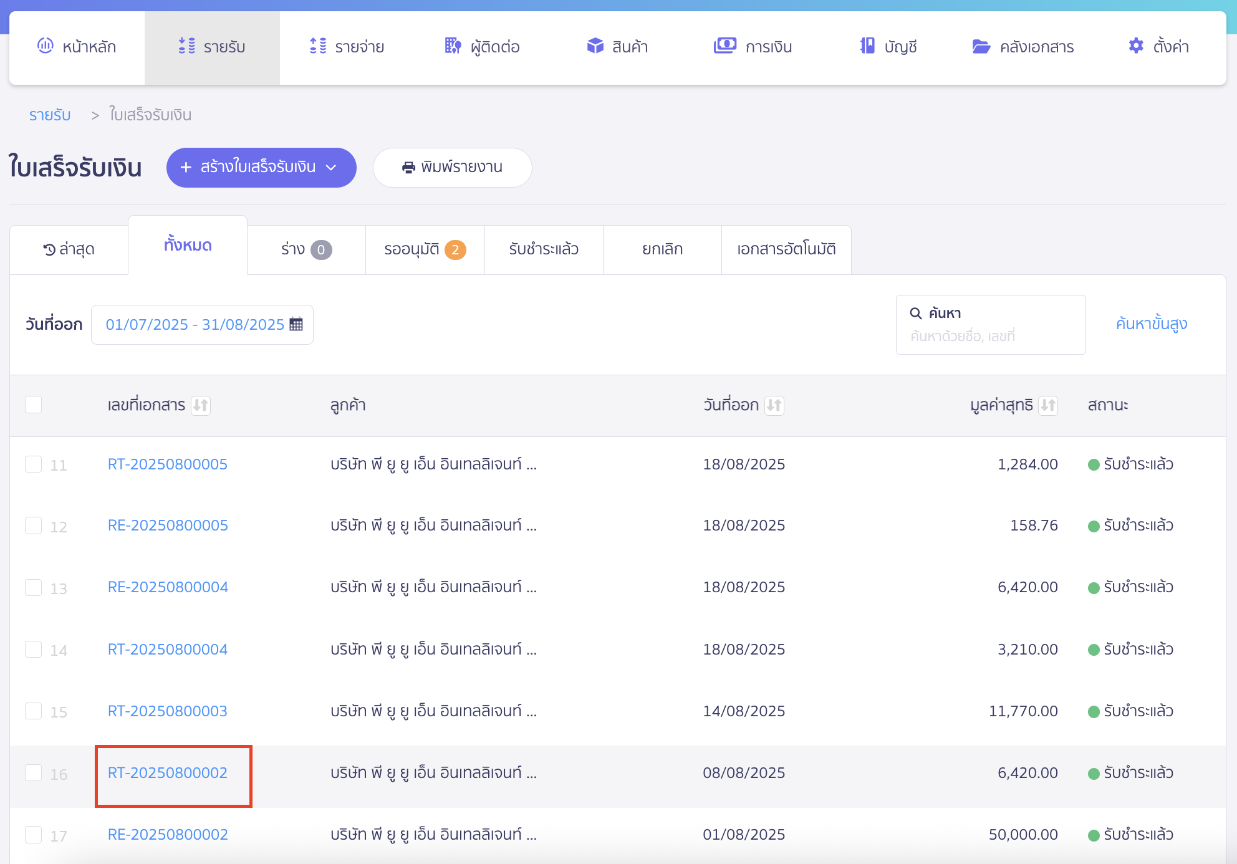The height and width of the screenshot is (864, 1237).
Task: Click the หน้าหลัก dashboard icon
Action: coord(46,46)
